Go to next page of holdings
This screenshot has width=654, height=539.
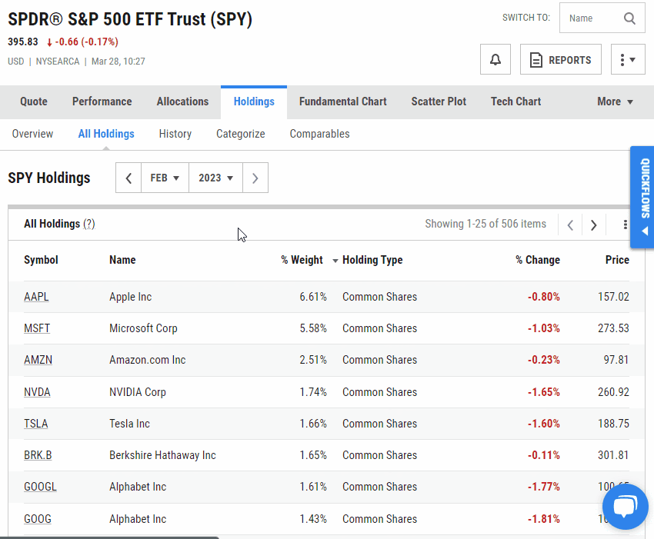point(593,225)
